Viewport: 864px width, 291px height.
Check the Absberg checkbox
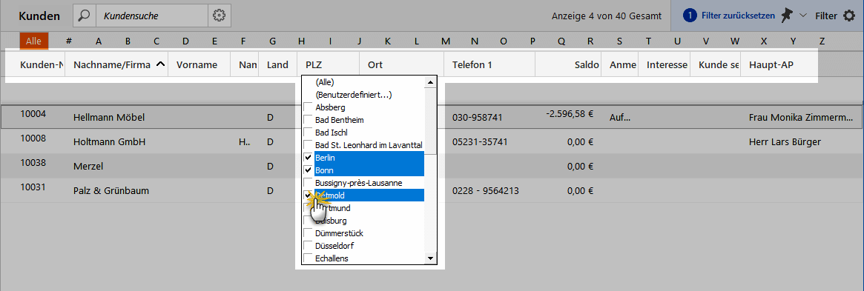pos(308,107)
